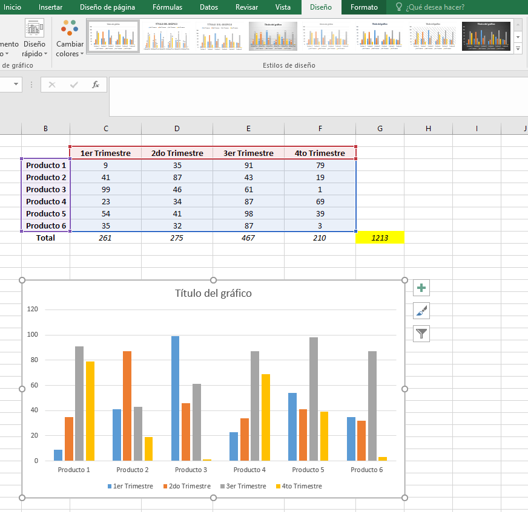Expand the chart styles gallery More arrow

tap(518, 47)
